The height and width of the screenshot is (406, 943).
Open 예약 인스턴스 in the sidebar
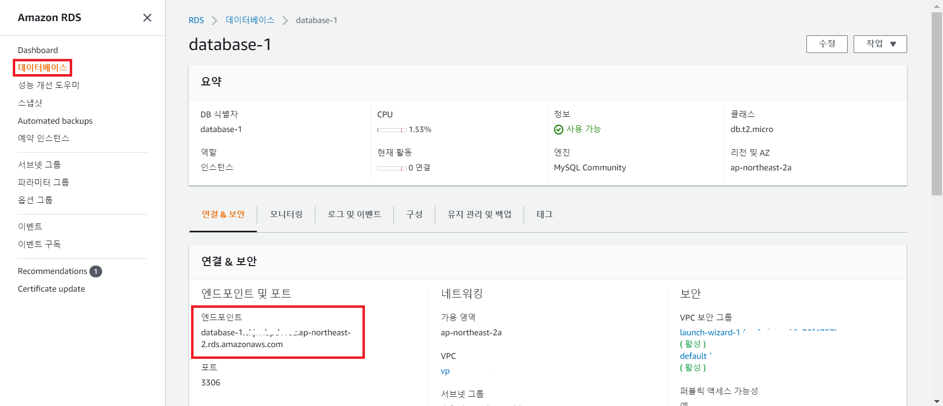point(43,138)
